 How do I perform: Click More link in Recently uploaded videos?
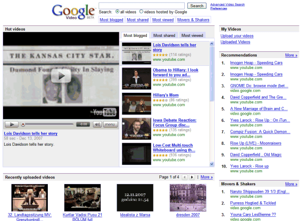coord(207,177)
